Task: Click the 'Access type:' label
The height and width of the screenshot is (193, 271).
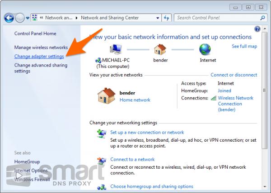Action: pos(194,83)
